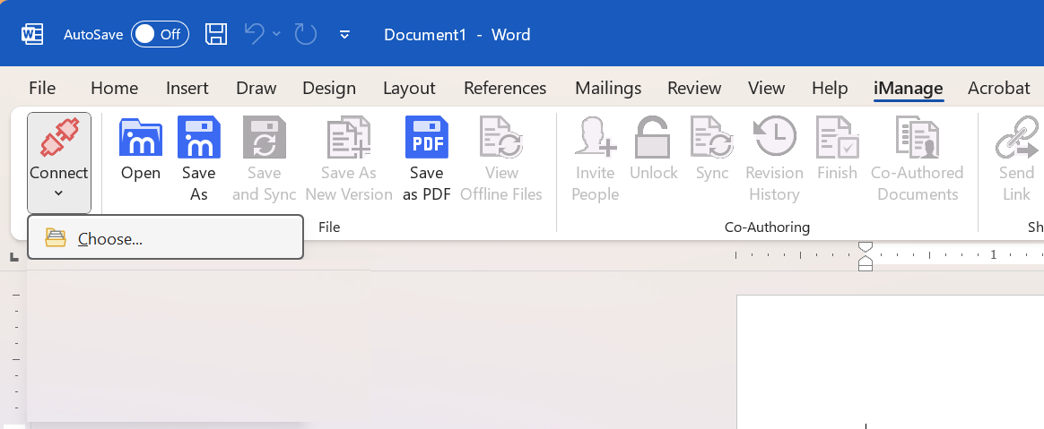Click the Save disk icon in title bar
The width and height of the screenshot is (1044, 429).
point(216,35)
